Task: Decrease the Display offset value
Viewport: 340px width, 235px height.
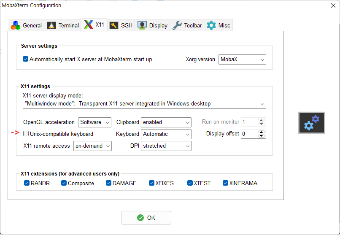Action: pos(262,136)
